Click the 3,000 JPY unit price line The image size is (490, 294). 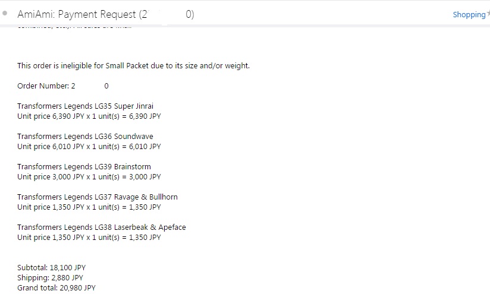89,177
